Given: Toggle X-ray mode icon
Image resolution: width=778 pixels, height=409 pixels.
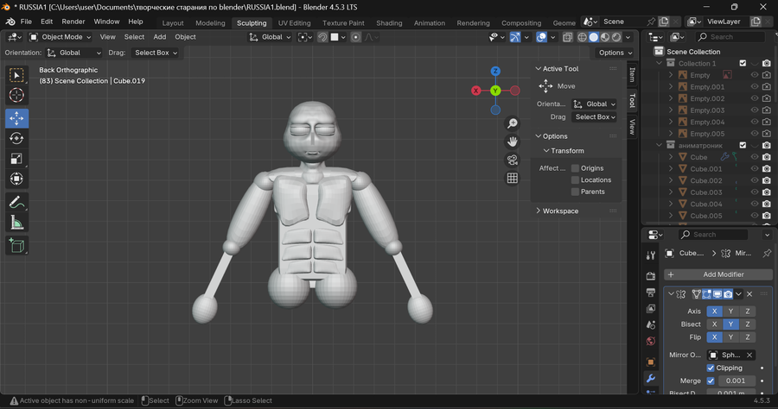Looking at the screenshot, I should coord(567,37).
